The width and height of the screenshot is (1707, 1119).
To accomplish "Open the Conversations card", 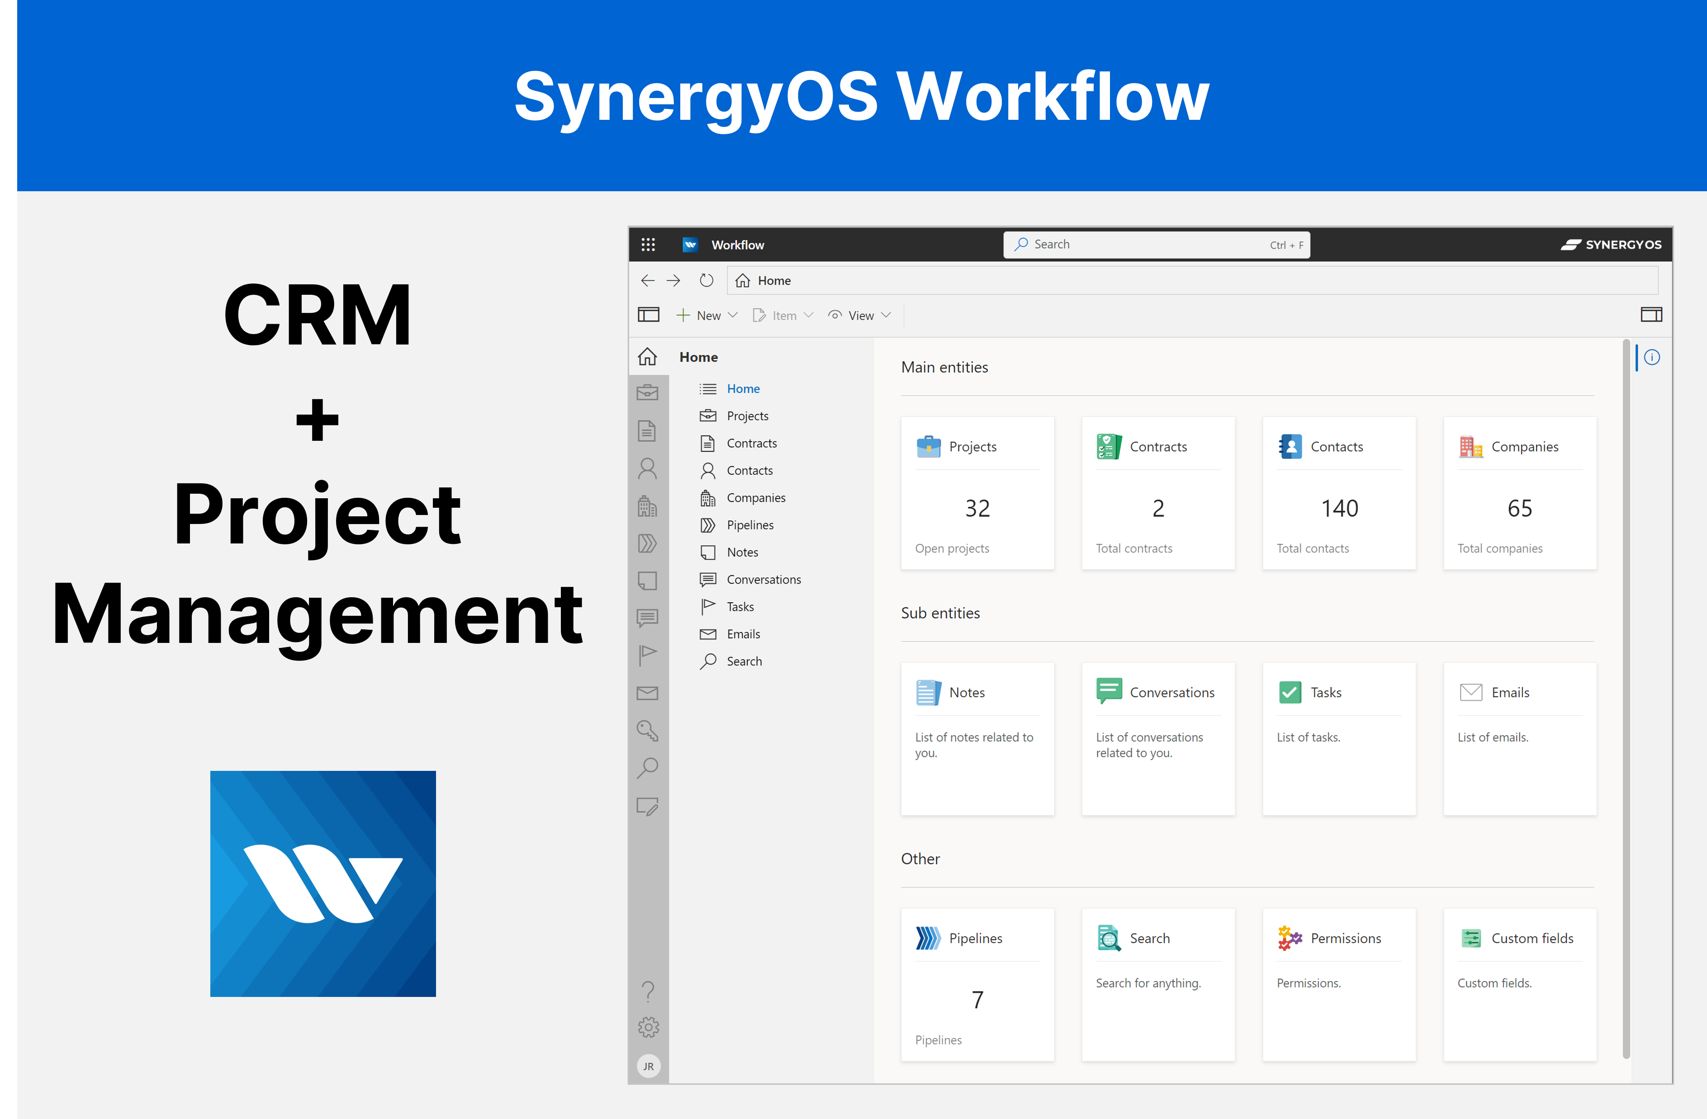I will point(1158,739).
